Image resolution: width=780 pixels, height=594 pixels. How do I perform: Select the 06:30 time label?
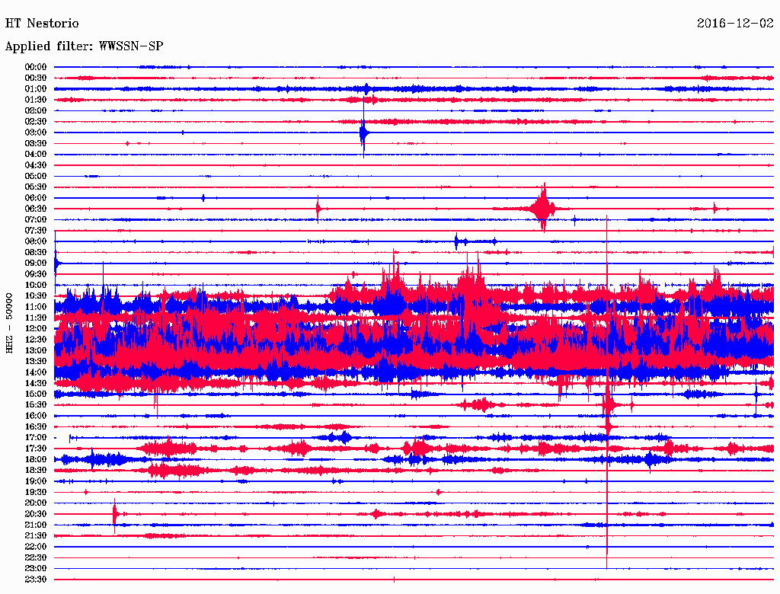36,209
